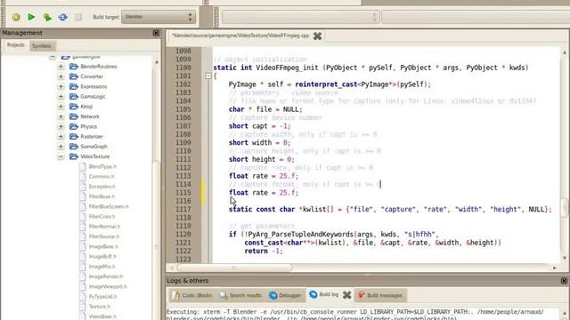570x320 pixels.
Task: Expand the Expressions folder
Action: 61,86
